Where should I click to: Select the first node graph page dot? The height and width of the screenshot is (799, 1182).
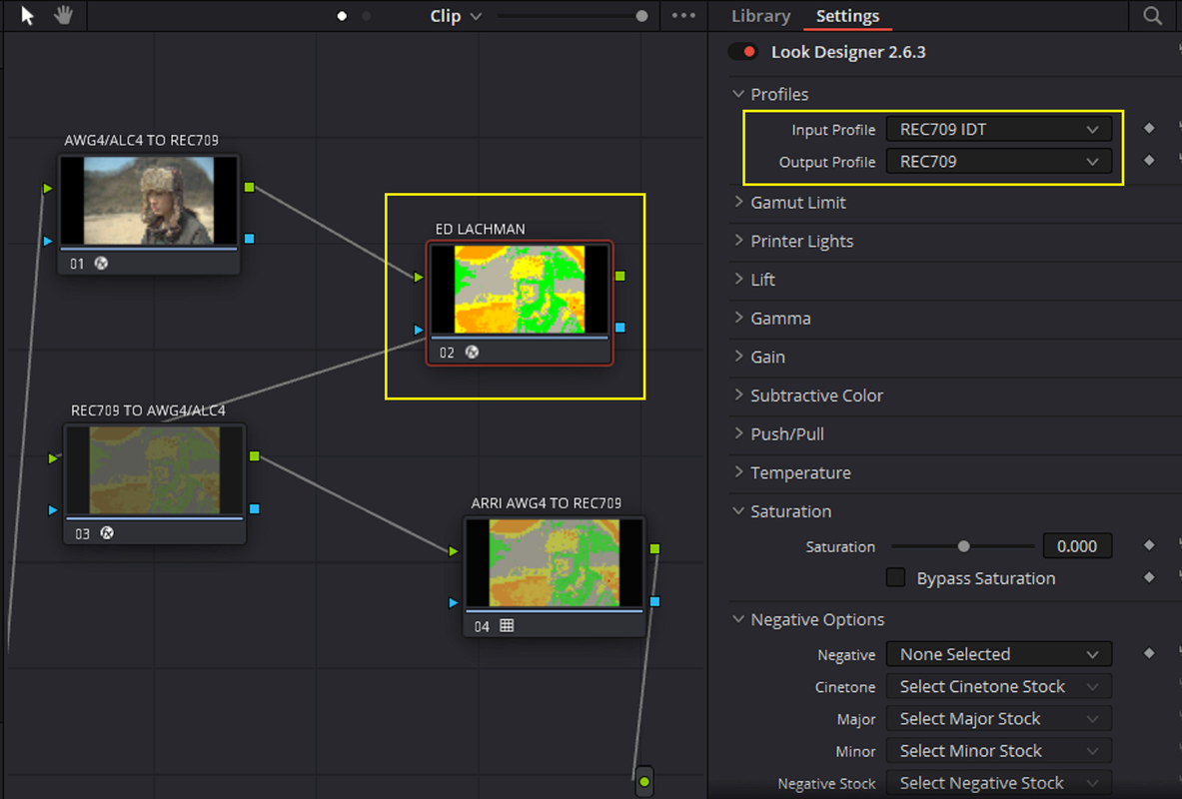coord(343,16)
